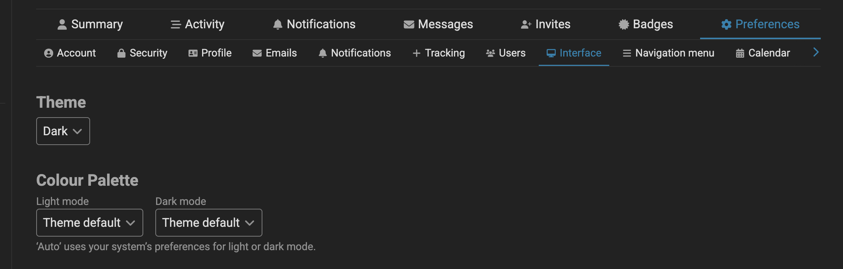Click the Calendar icon in sub-navigation
Image resolution: width=843 pixels, height=269 pixels.
point(740,53)
